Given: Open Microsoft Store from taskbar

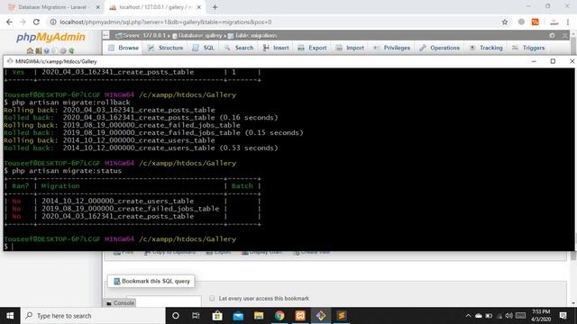Looking at the screenshot, I should pyautogui.click(x=217, y=316).
